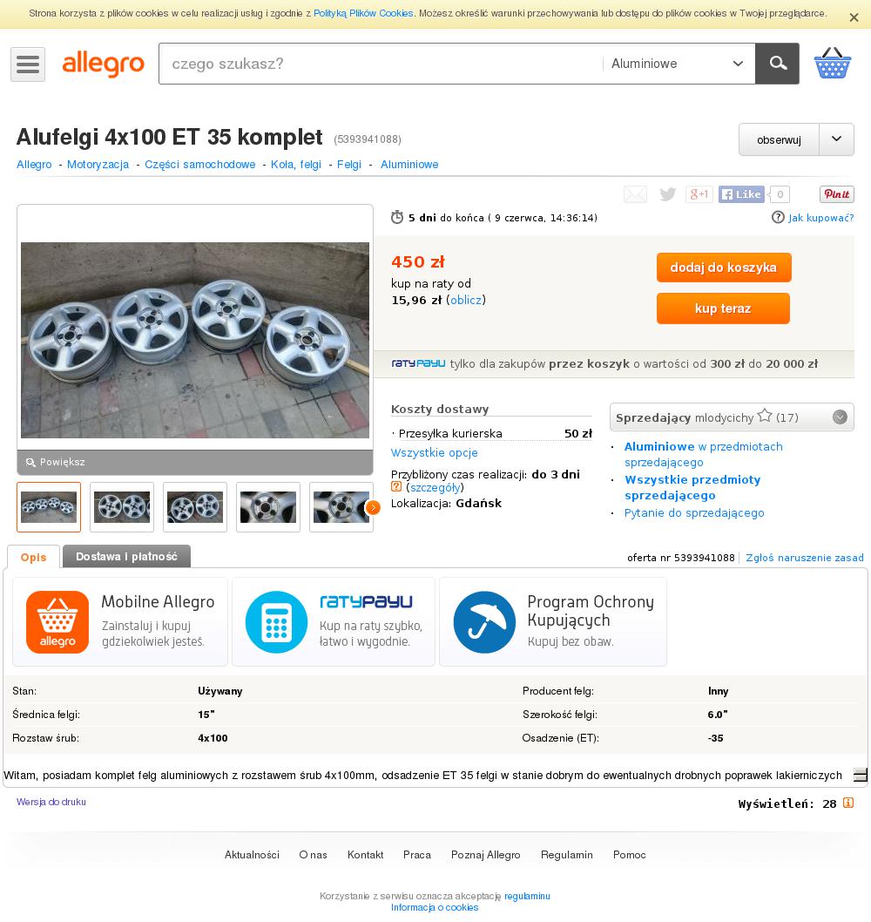The width and height of the screenshot is (871, 922).
Task: Click dodaj do koszyka button
Action: 723,268
